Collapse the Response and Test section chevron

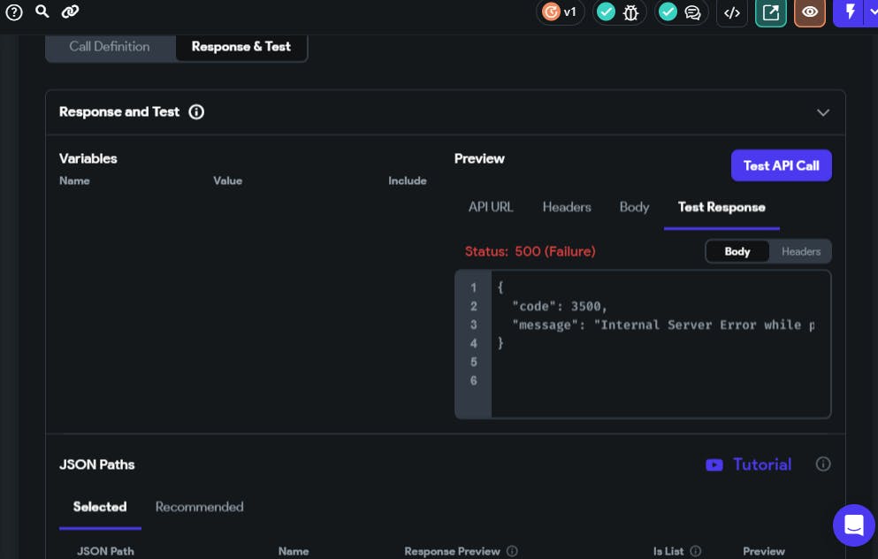(823, 112)
